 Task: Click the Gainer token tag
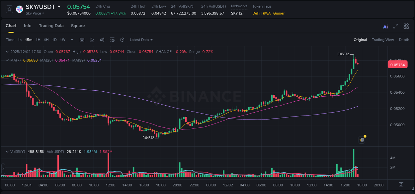click(x=279, y=13)
